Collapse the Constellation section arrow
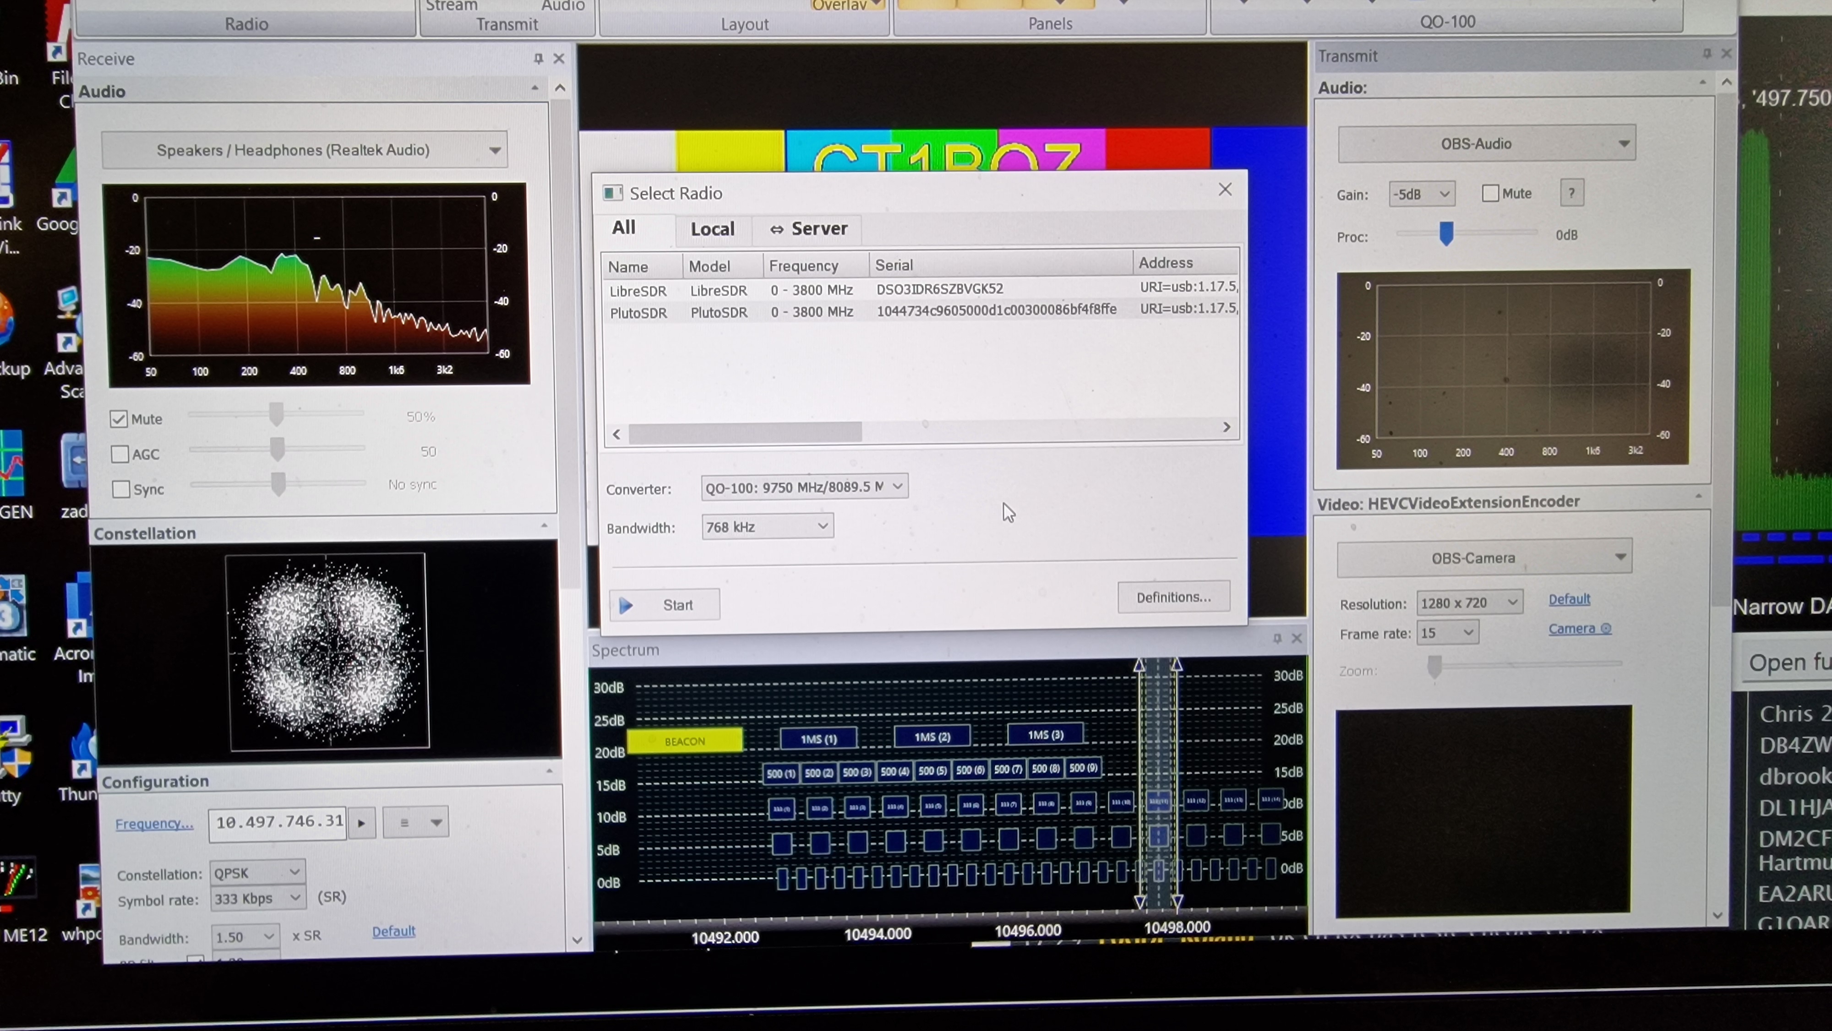Screen dimensions: 1832x1031 544,526
